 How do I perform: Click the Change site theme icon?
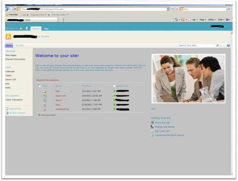(152, 127)
